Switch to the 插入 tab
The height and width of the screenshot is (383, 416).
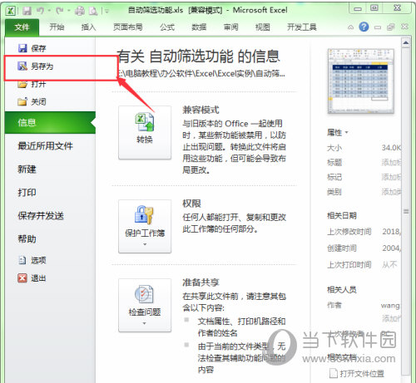pyautogui.click(x=88, y=27)
